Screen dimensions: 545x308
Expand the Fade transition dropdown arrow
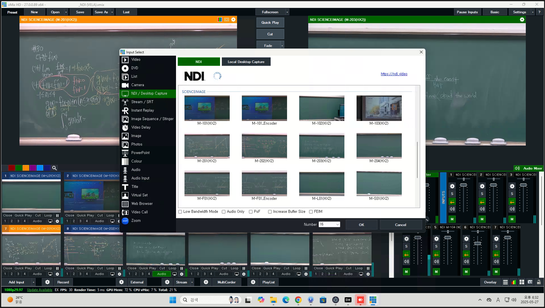282,45
